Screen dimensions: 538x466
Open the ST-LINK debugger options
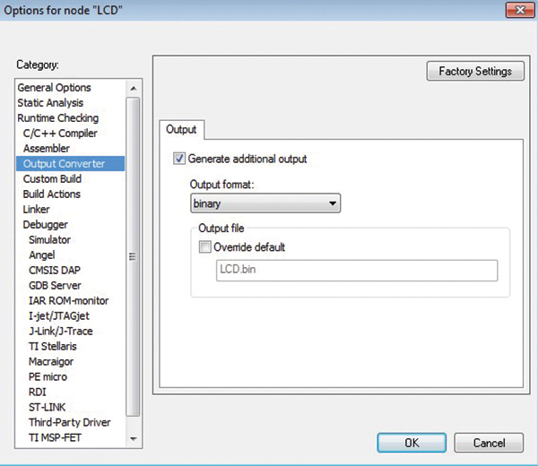pos(48,408)
